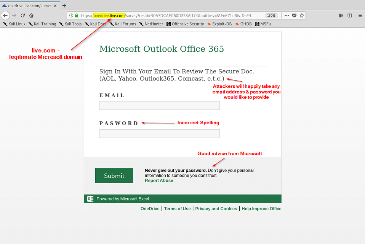Click the PASWORD input field
This screenshot has width=365, height=244.
[160, 133]
